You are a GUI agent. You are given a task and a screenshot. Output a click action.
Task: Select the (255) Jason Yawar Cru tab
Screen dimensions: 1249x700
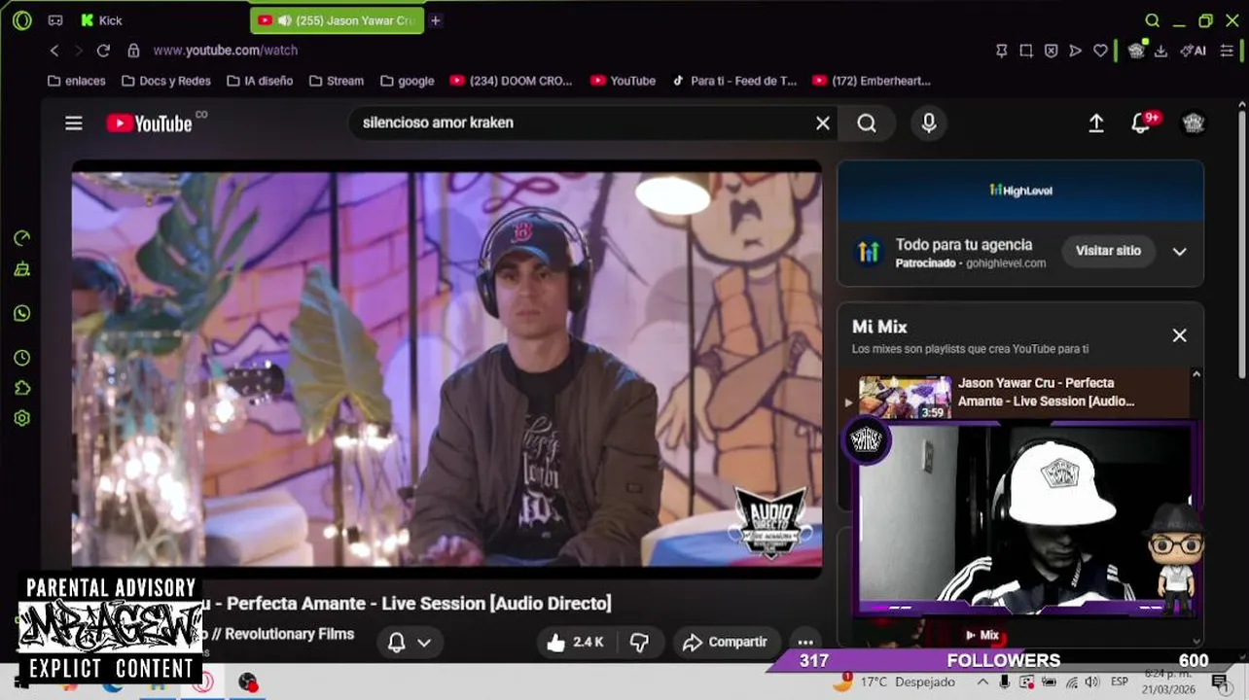pos(337,20)
